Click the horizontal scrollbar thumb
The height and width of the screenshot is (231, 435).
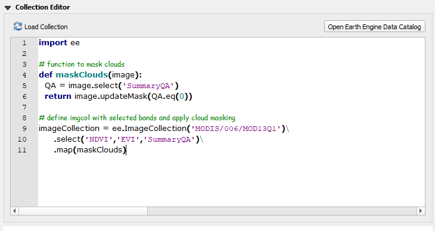[83, 211]
